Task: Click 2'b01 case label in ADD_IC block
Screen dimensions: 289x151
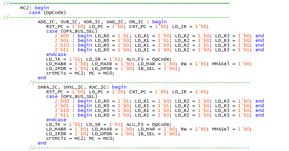Action: click(62, 41)
